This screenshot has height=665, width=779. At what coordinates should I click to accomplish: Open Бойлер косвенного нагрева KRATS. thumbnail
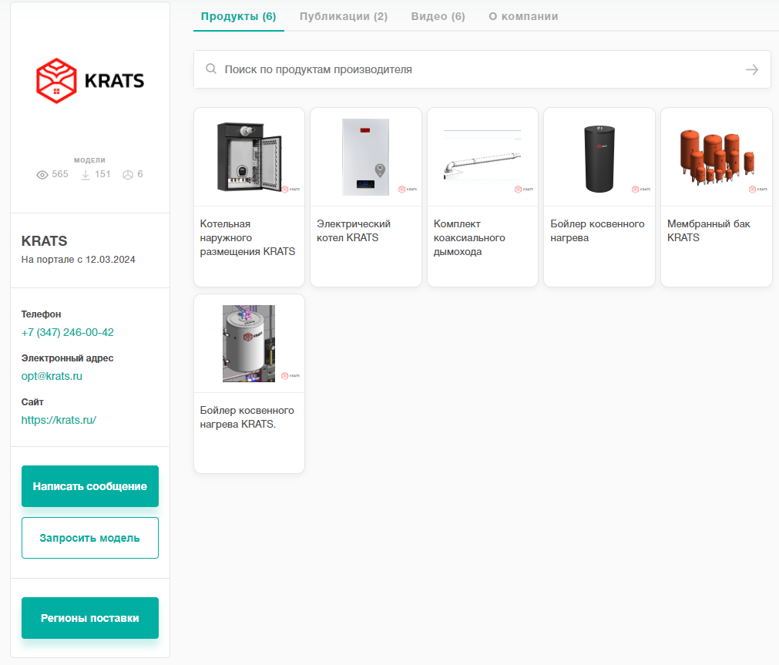(250, 344)
